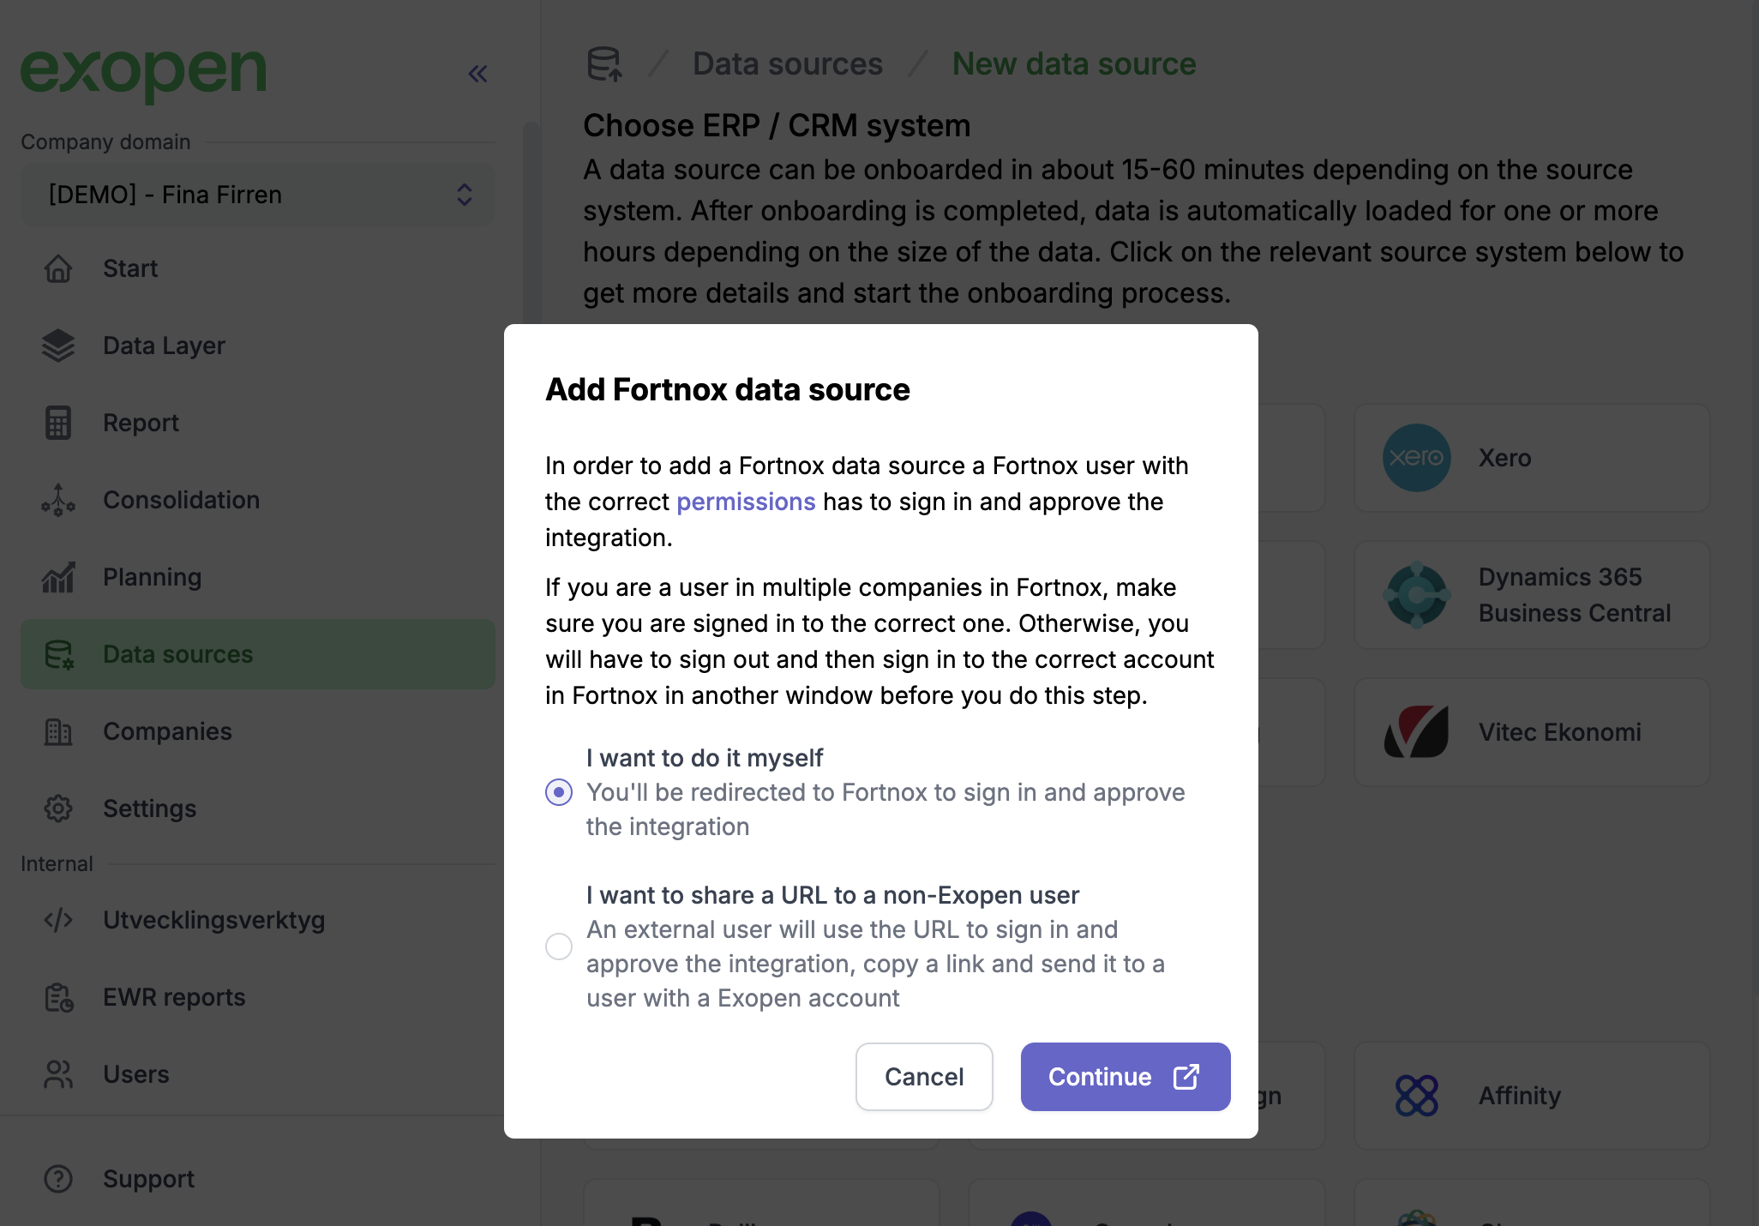Select the share URL radio option
The height and width of the screenshot is (1226, 1759).
pos(559,947)
